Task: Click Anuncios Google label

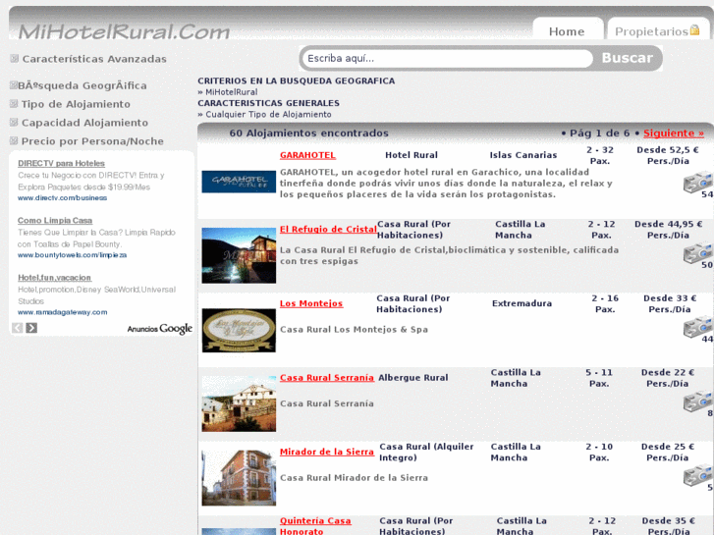Action: click(160, 329)
